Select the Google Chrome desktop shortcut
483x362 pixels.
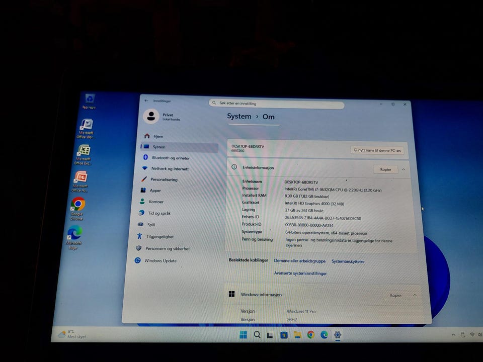(x=77, y=209)
